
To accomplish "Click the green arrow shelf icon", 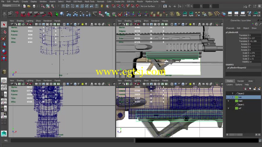I will pos(56,14).
